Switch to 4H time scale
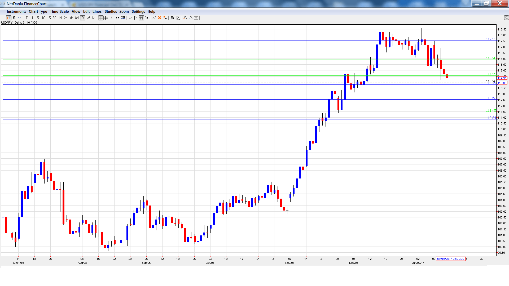Screen dimensions: 509x286 tap(71, 18)
